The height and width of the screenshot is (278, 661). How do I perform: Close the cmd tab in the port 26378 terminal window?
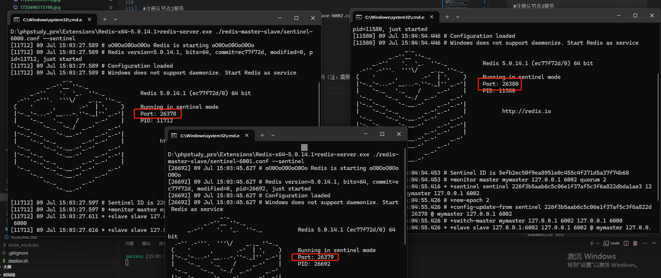(x=90, y=19)
